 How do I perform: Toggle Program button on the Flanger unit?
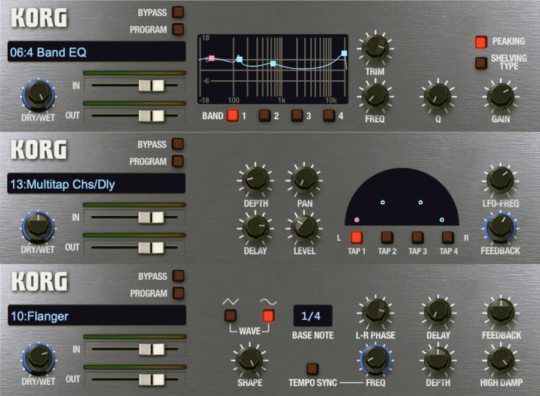point(178,293)
